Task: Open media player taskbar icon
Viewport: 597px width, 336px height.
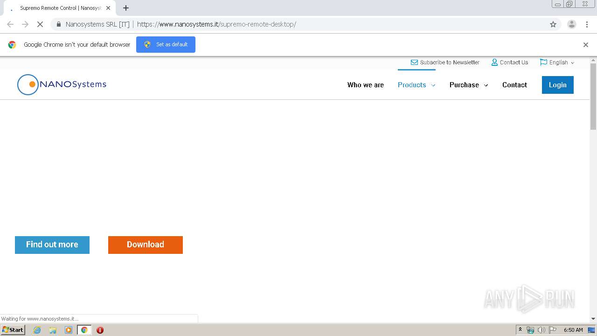Action: pyautogui.click(x=69, y=330)
